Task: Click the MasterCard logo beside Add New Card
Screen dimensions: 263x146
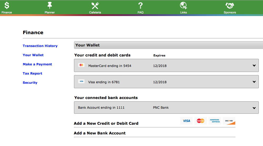Action: tap(201, 121)
